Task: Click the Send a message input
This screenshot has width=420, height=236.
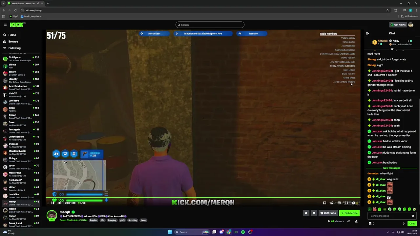Action: (x=389, y=216)
